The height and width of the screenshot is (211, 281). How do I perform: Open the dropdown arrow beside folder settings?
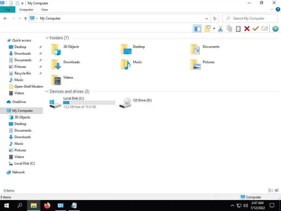click(x=214, y=29)
